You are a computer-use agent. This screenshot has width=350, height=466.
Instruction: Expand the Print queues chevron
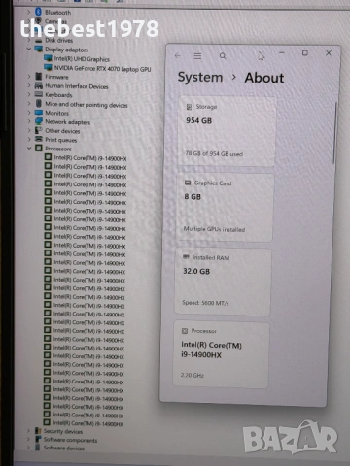29,139
